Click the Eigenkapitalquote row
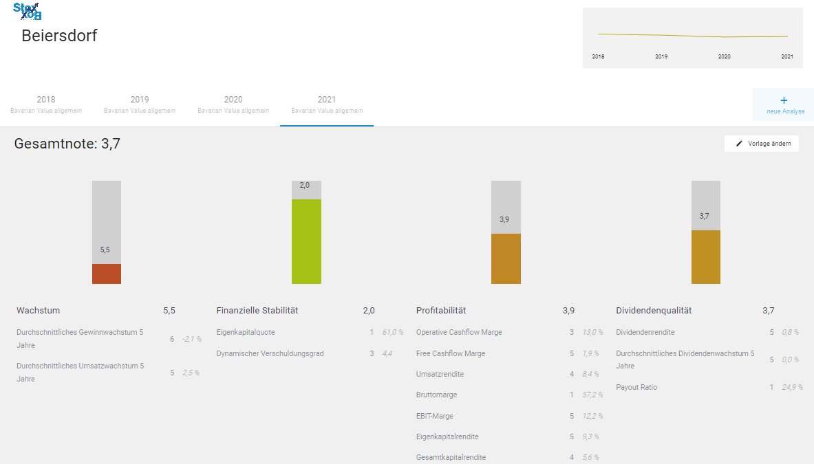 310,332
